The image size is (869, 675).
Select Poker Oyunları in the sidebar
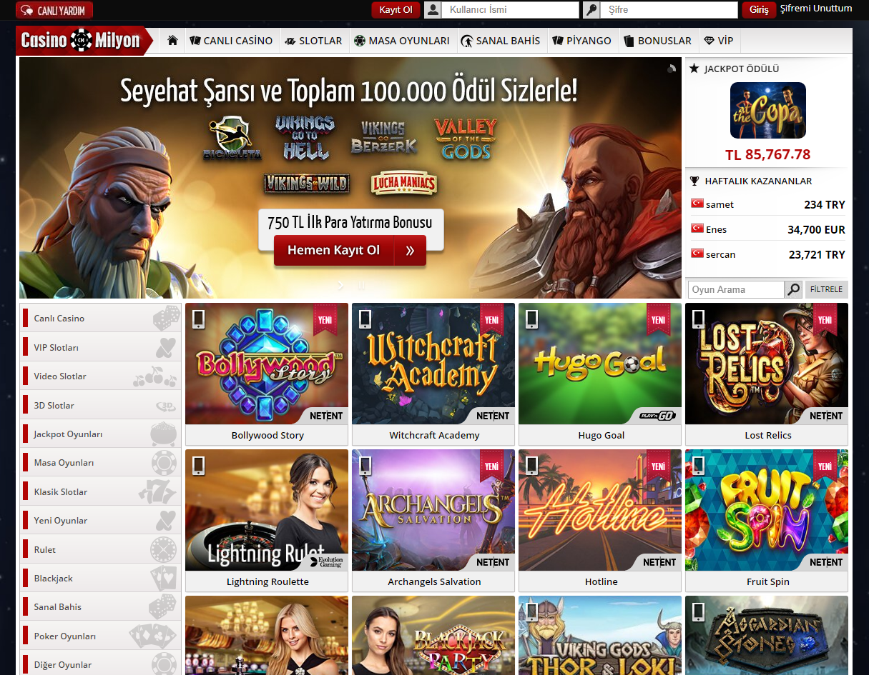[x=100, y=636]
